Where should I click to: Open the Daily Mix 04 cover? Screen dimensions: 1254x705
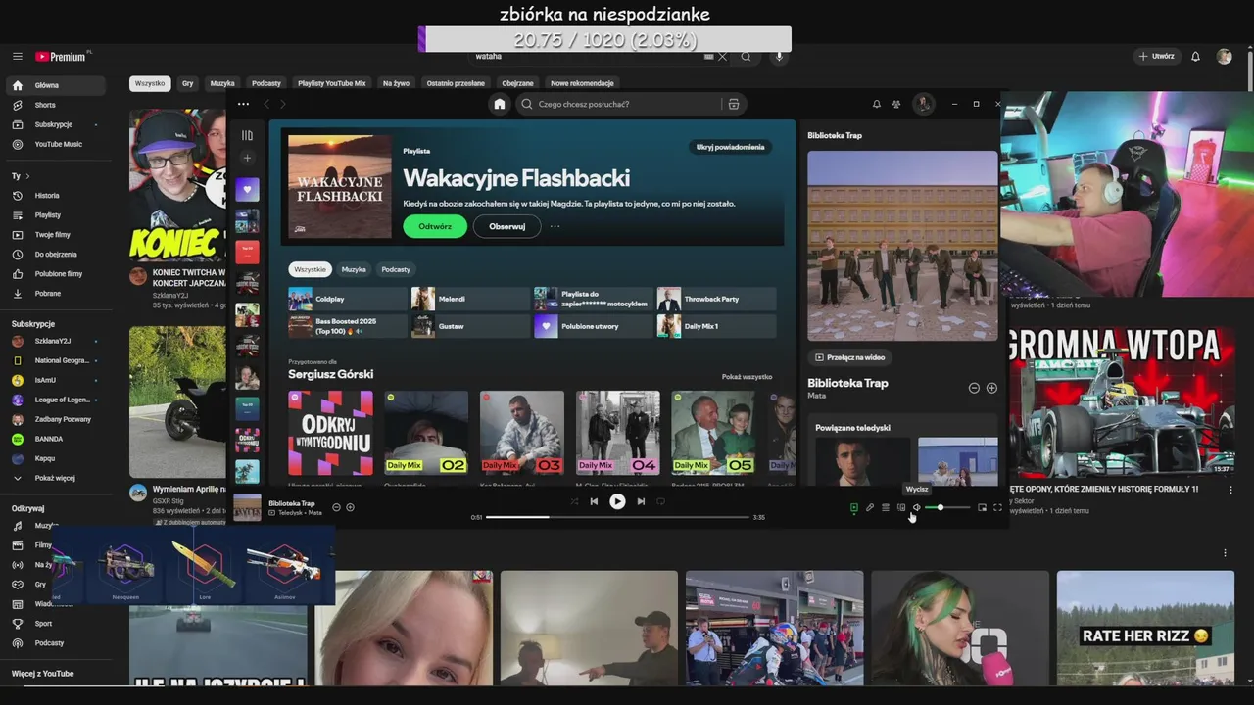(618, 433)
